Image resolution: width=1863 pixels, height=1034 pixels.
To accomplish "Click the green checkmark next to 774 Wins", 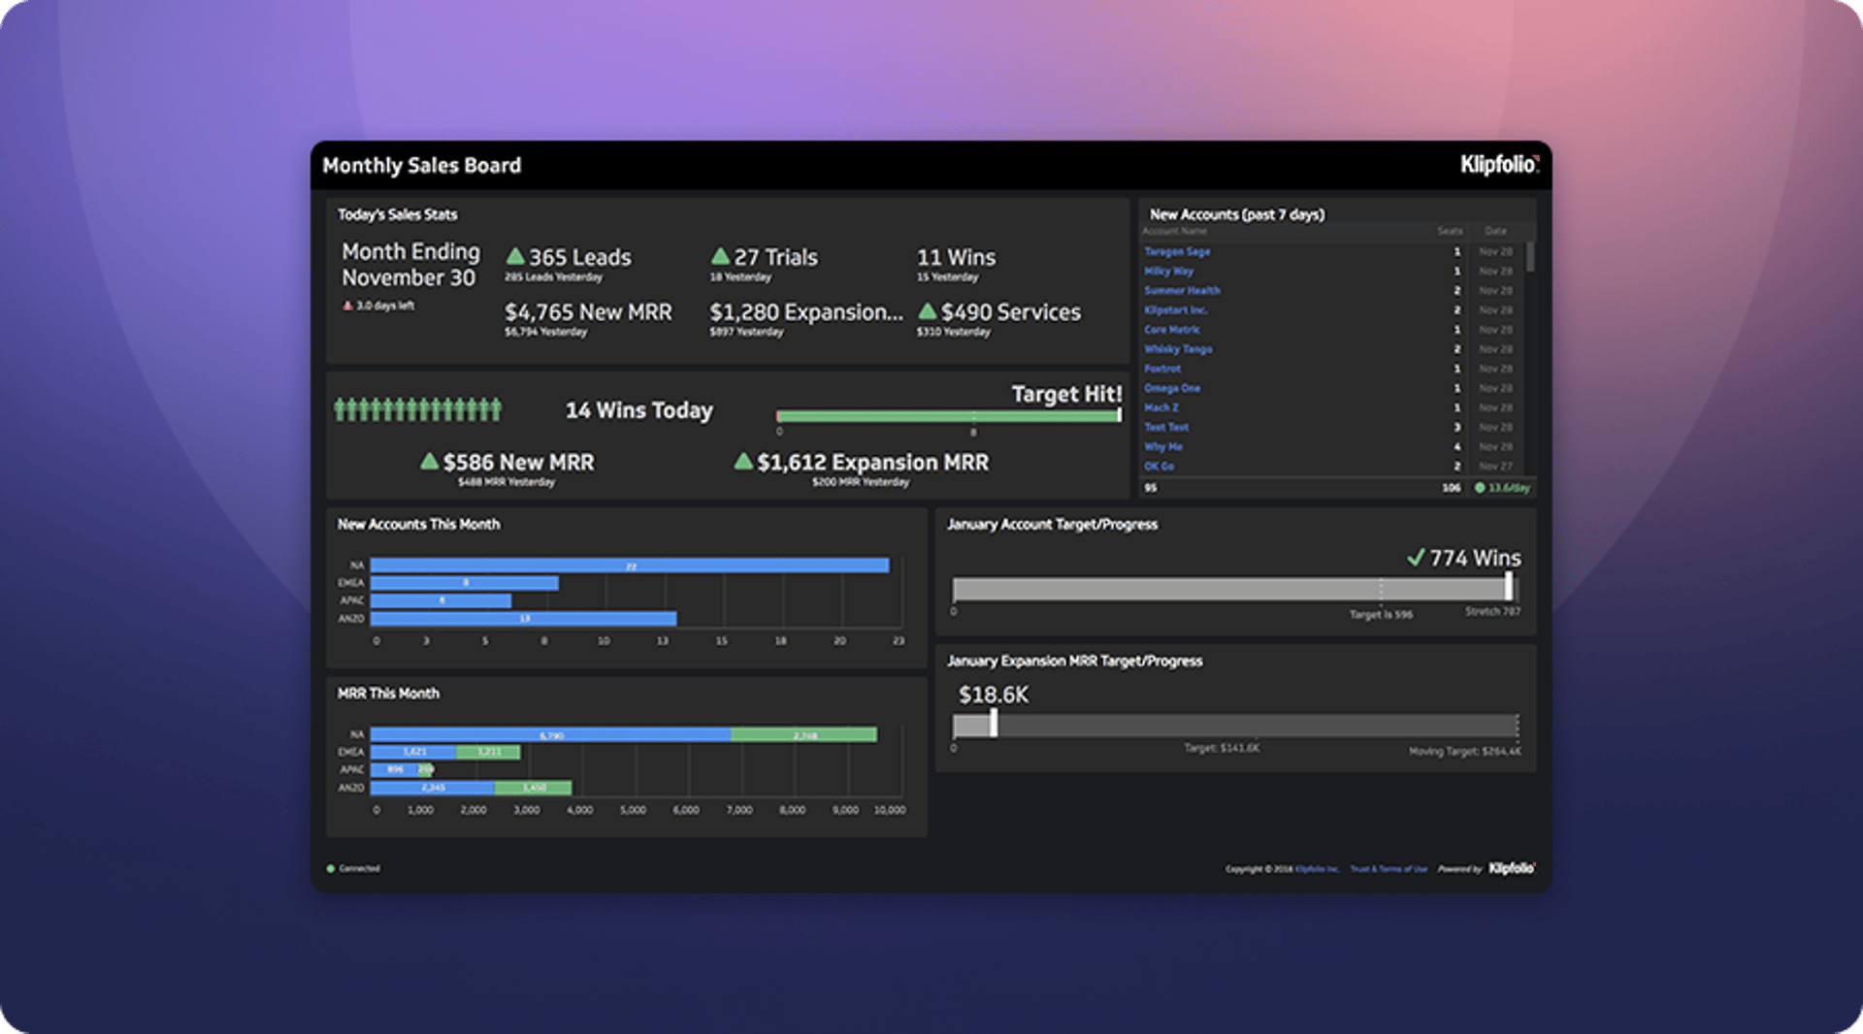I will [1415, 558].
